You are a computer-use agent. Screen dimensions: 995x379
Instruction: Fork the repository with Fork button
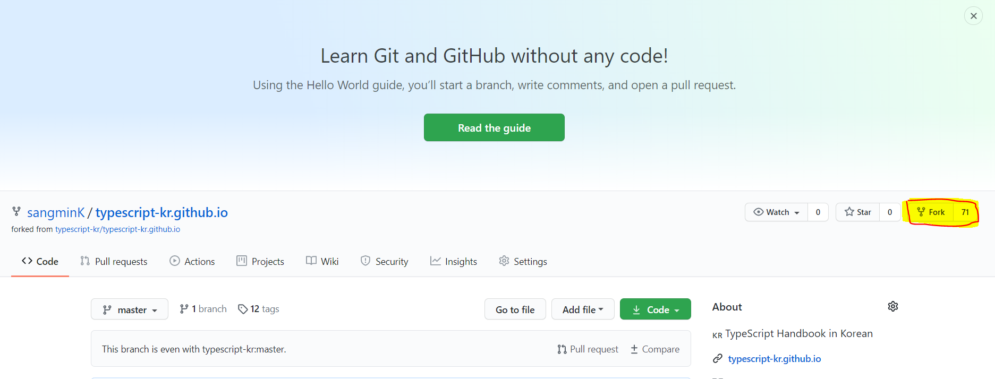point(931,212)
